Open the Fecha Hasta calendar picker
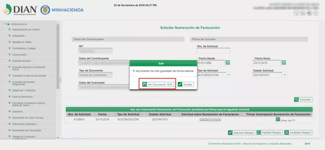The height and width of the screenshot is (150, 325). [x=284, y=63]
